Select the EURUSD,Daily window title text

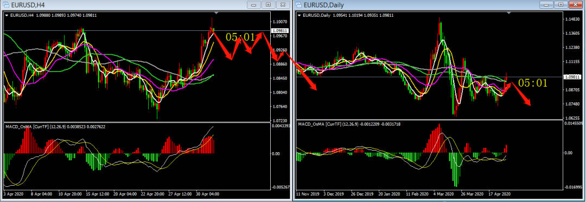click(x=323, y=5)
